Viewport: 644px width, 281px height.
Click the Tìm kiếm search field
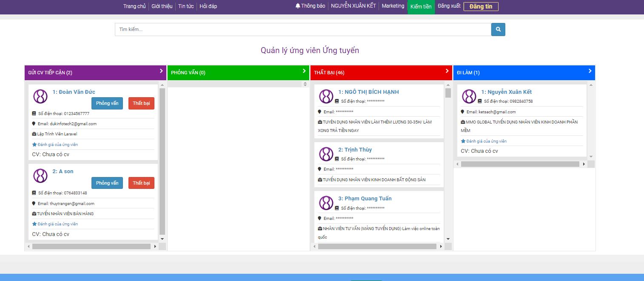click(x=303, y=30)
